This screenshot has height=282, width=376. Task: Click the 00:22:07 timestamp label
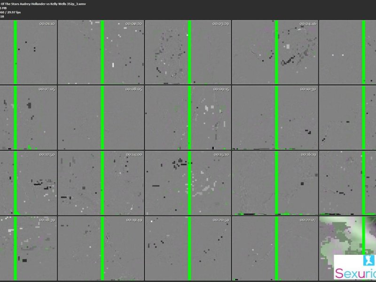(x=308, y=220)
